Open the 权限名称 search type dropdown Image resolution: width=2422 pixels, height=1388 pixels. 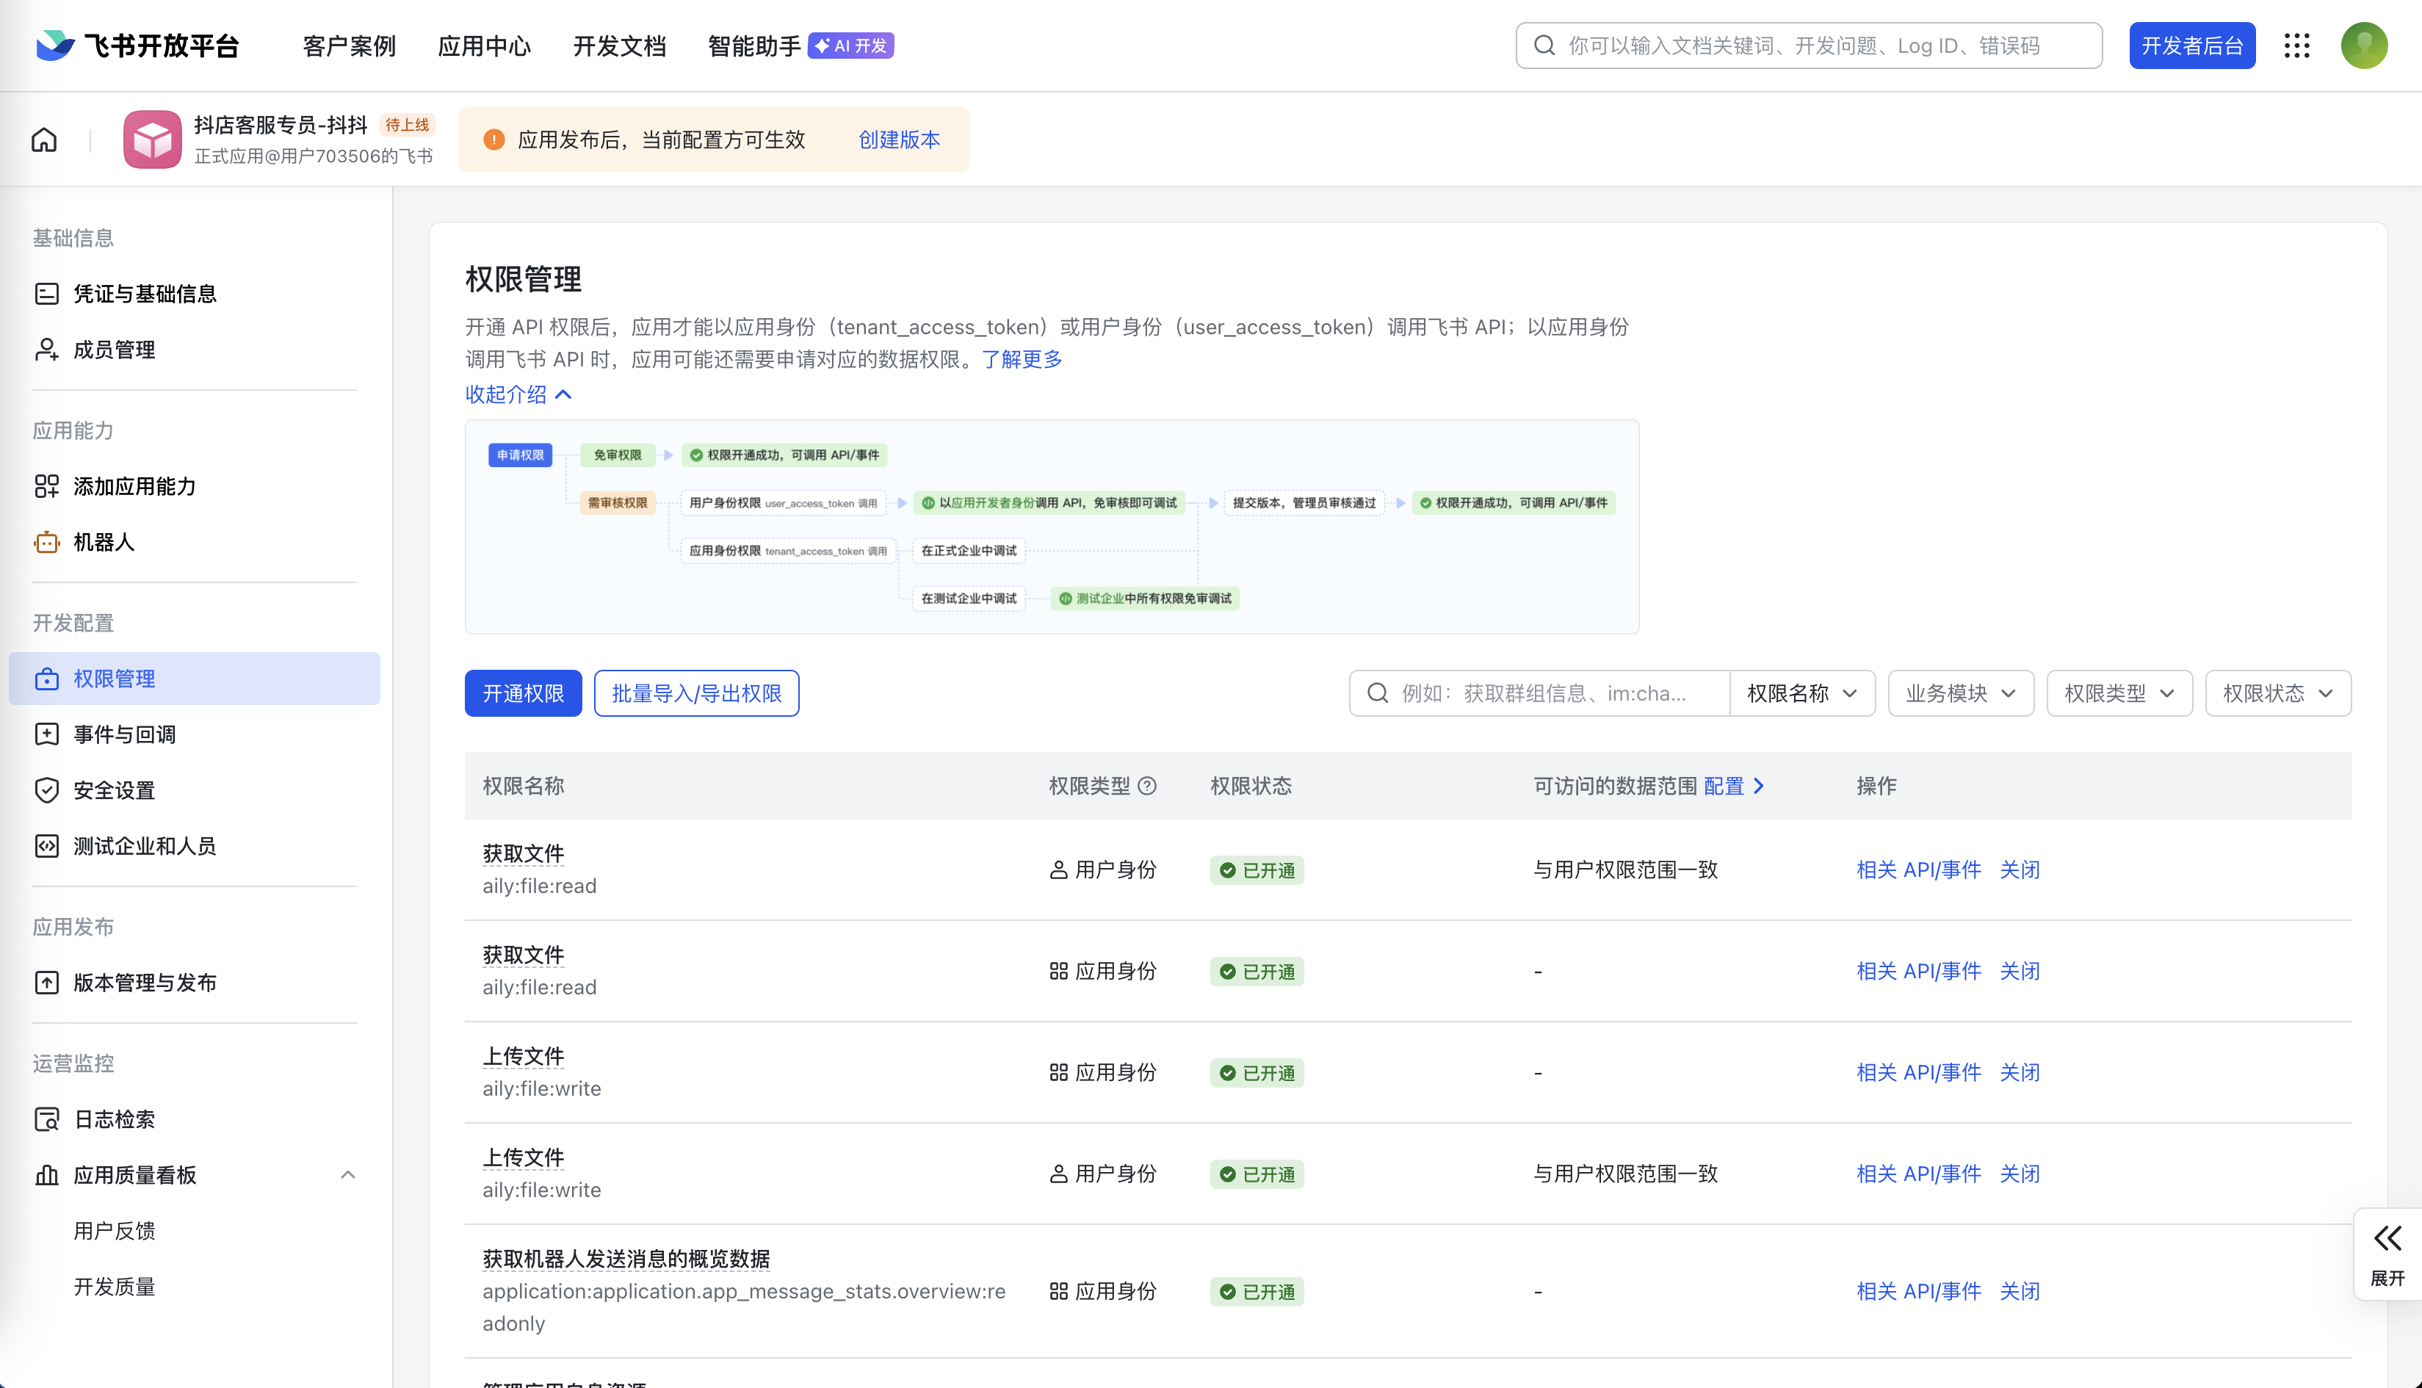click(1801, 693)
